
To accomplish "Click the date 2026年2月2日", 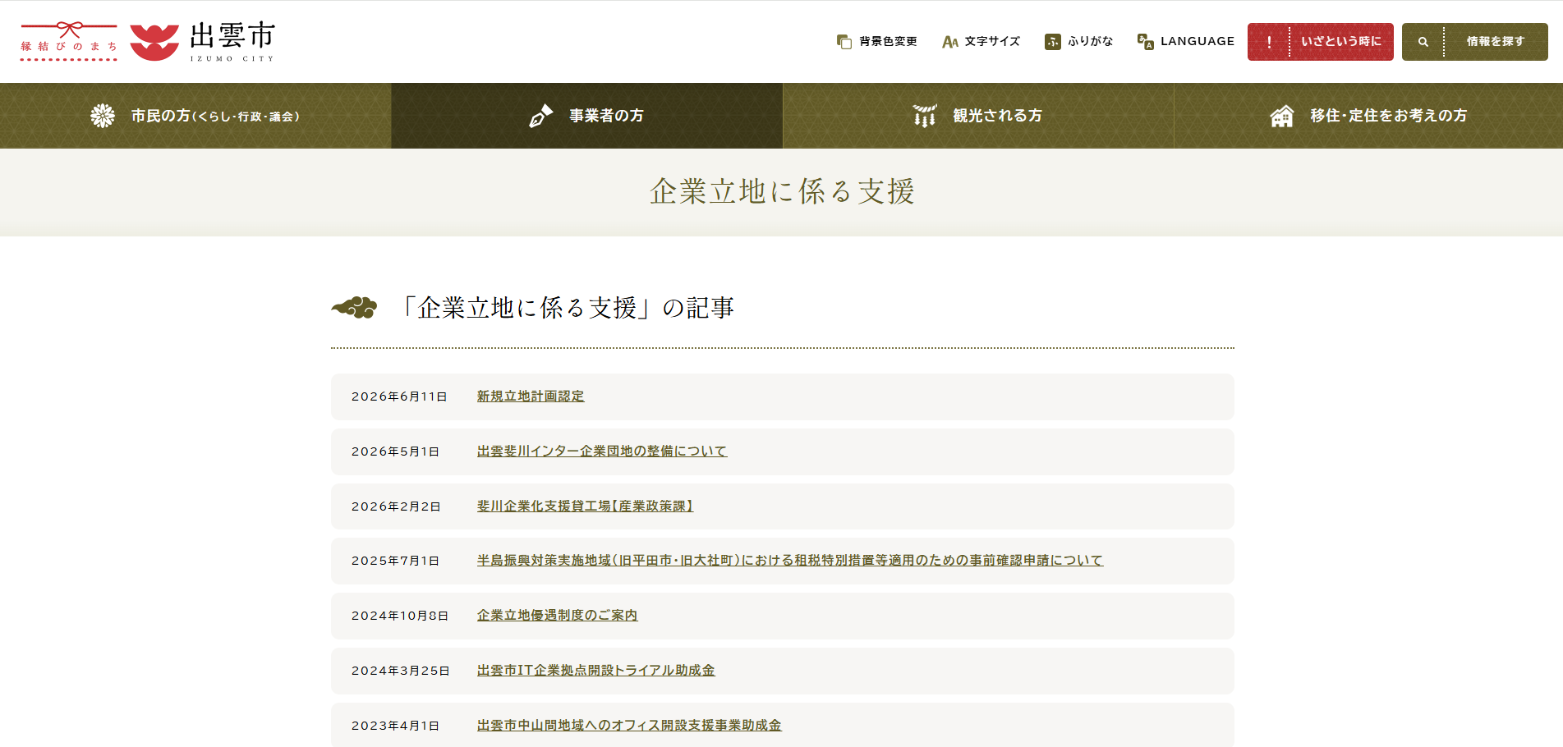I will [x=397, y=506].
